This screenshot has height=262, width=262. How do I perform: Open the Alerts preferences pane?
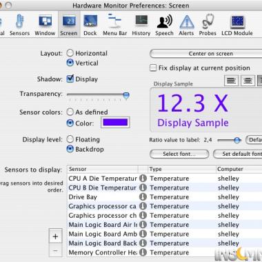click(x=186, y=25)
